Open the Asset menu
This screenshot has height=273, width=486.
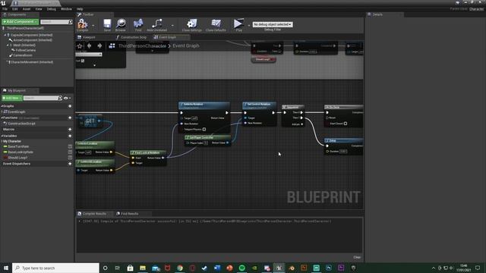(27, 9)
